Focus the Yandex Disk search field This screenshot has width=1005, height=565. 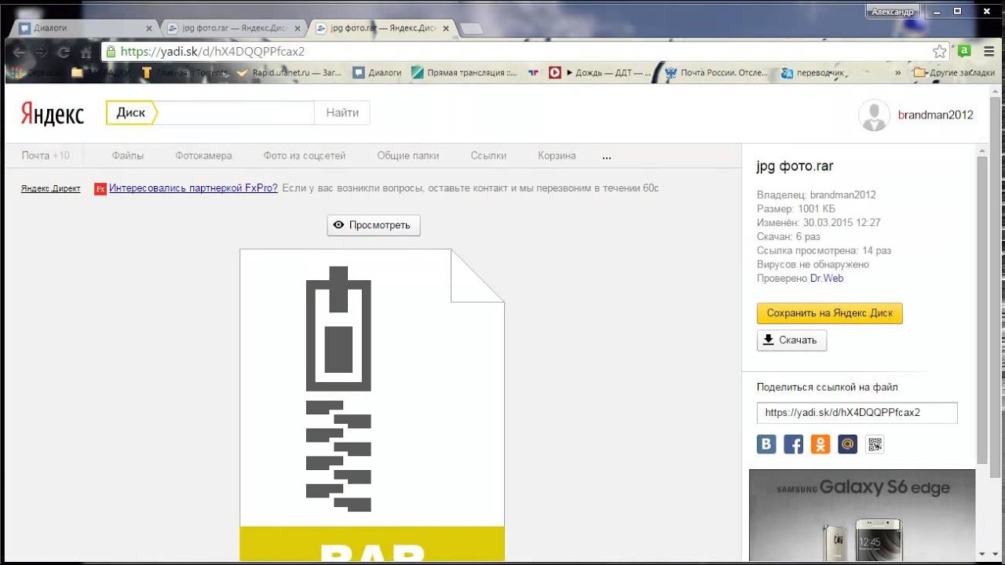click(x=236, y=113)
